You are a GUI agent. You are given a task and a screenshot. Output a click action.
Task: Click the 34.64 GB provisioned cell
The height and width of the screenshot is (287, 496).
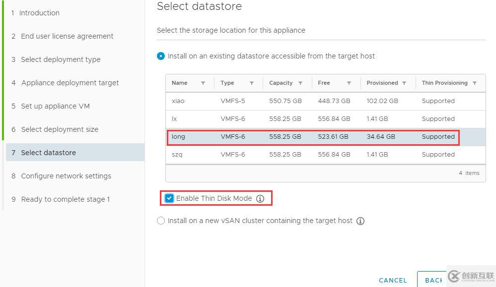[380, 137]
